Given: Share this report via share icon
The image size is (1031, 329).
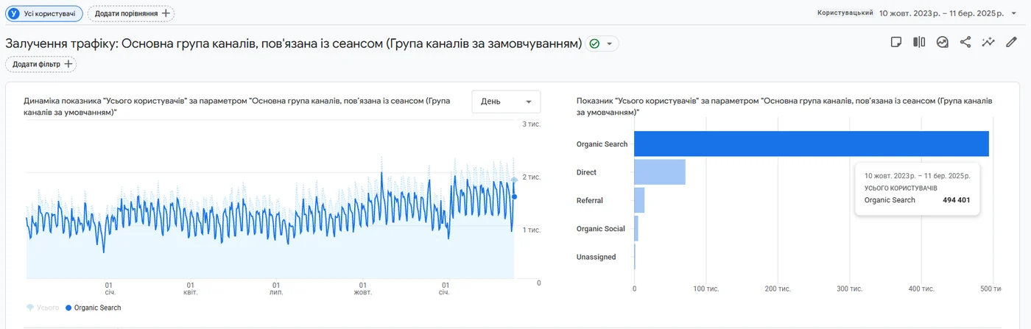Looking at the screenshot, I should point(965,42).
